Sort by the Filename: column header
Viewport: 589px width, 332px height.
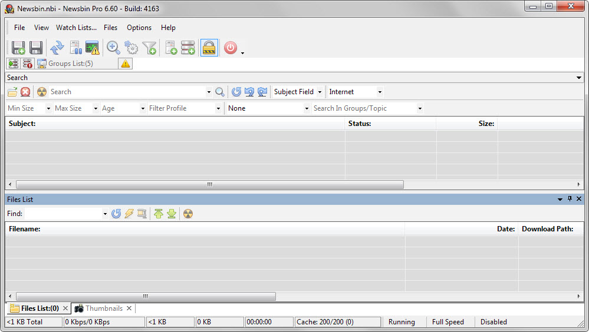tap(205, 229)
